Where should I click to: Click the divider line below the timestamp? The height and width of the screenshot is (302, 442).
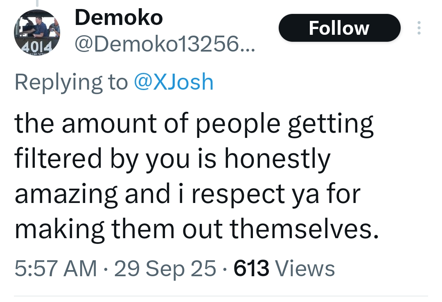(x=221, y=296)
